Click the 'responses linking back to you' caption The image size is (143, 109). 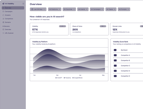tap(121, 32)
